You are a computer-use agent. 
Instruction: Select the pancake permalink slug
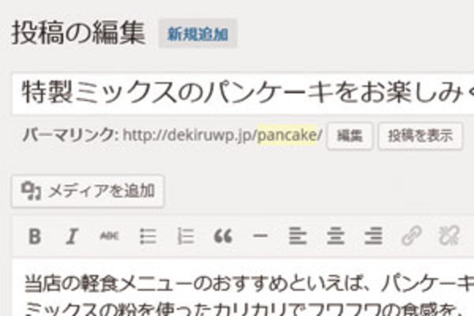(x=287, y=135)
